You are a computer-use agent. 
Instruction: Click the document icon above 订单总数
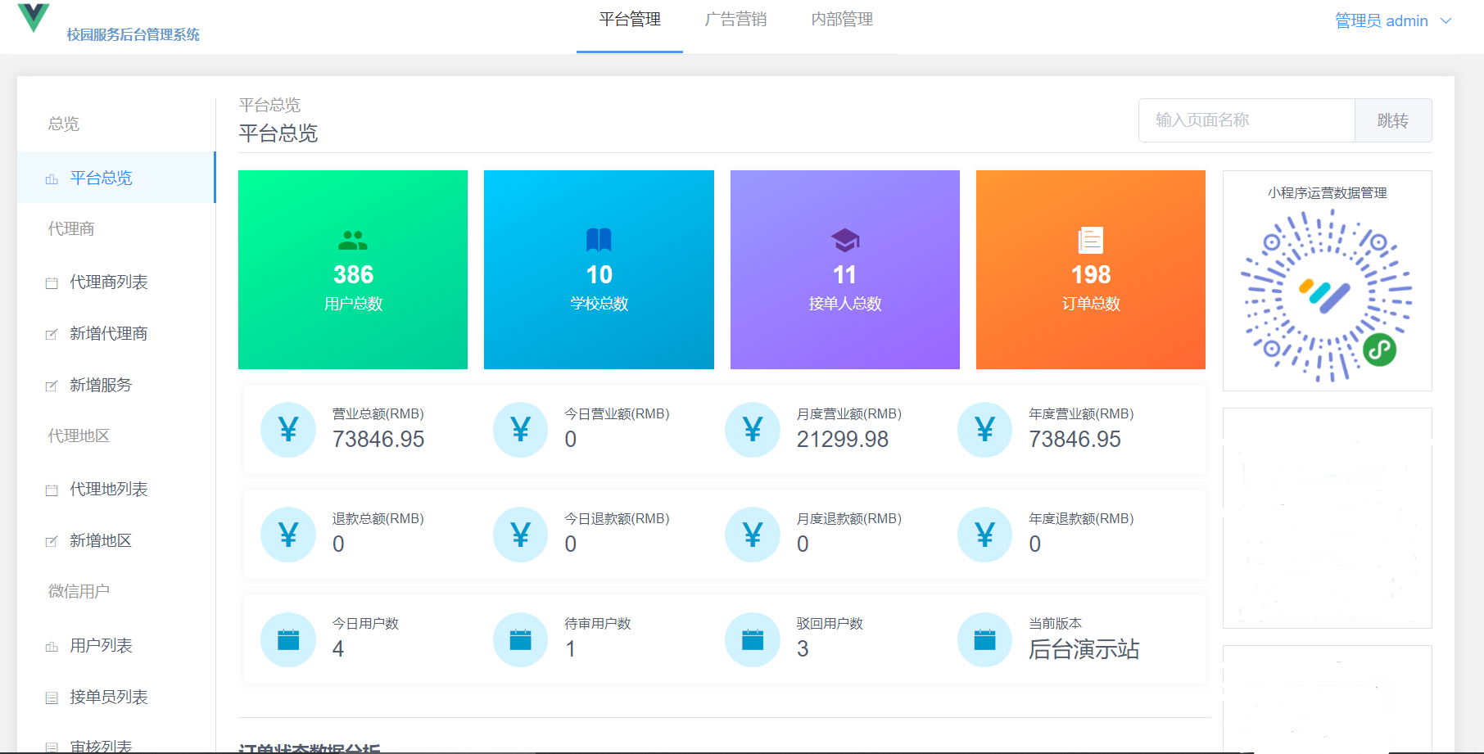1090,240
